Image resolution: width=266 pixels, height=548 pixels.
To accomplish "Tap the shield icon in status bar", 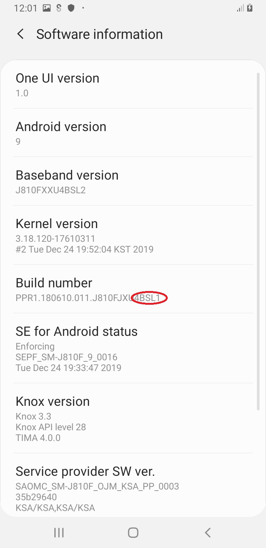I will pos(71,8).
